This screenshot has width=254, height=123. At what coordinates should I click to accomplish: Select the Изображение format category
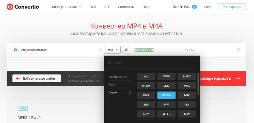point(118,77)
